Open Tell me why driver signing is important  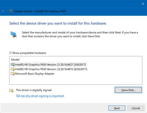pyautogui.click(x=40, y=96)
